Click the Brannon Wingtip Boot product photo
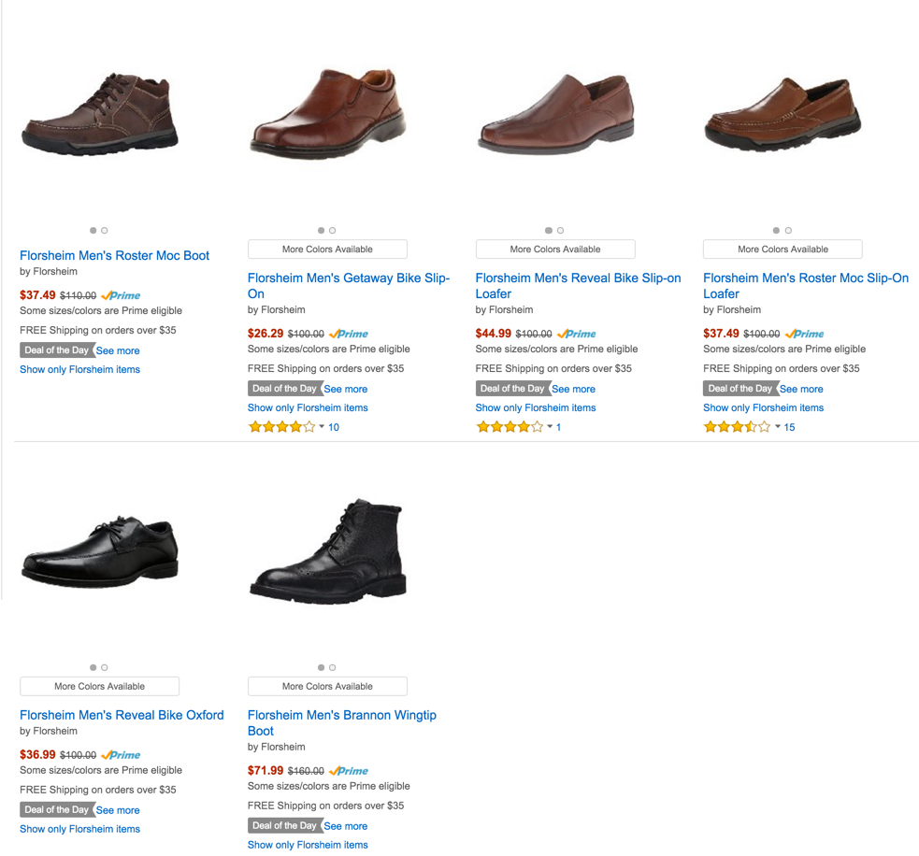This screenshot has width=919, height=856. point(328,550)
